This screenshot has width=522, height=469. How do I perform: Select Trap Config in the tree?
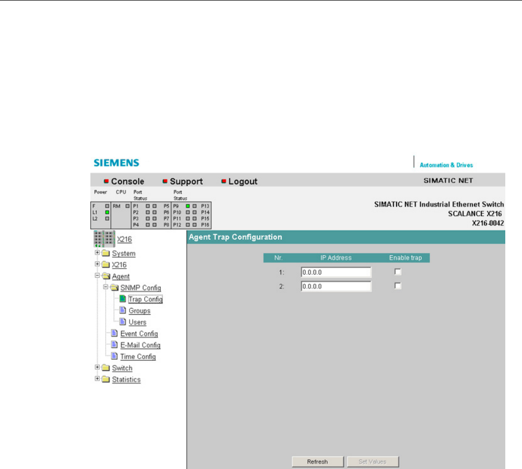(145, 300)
